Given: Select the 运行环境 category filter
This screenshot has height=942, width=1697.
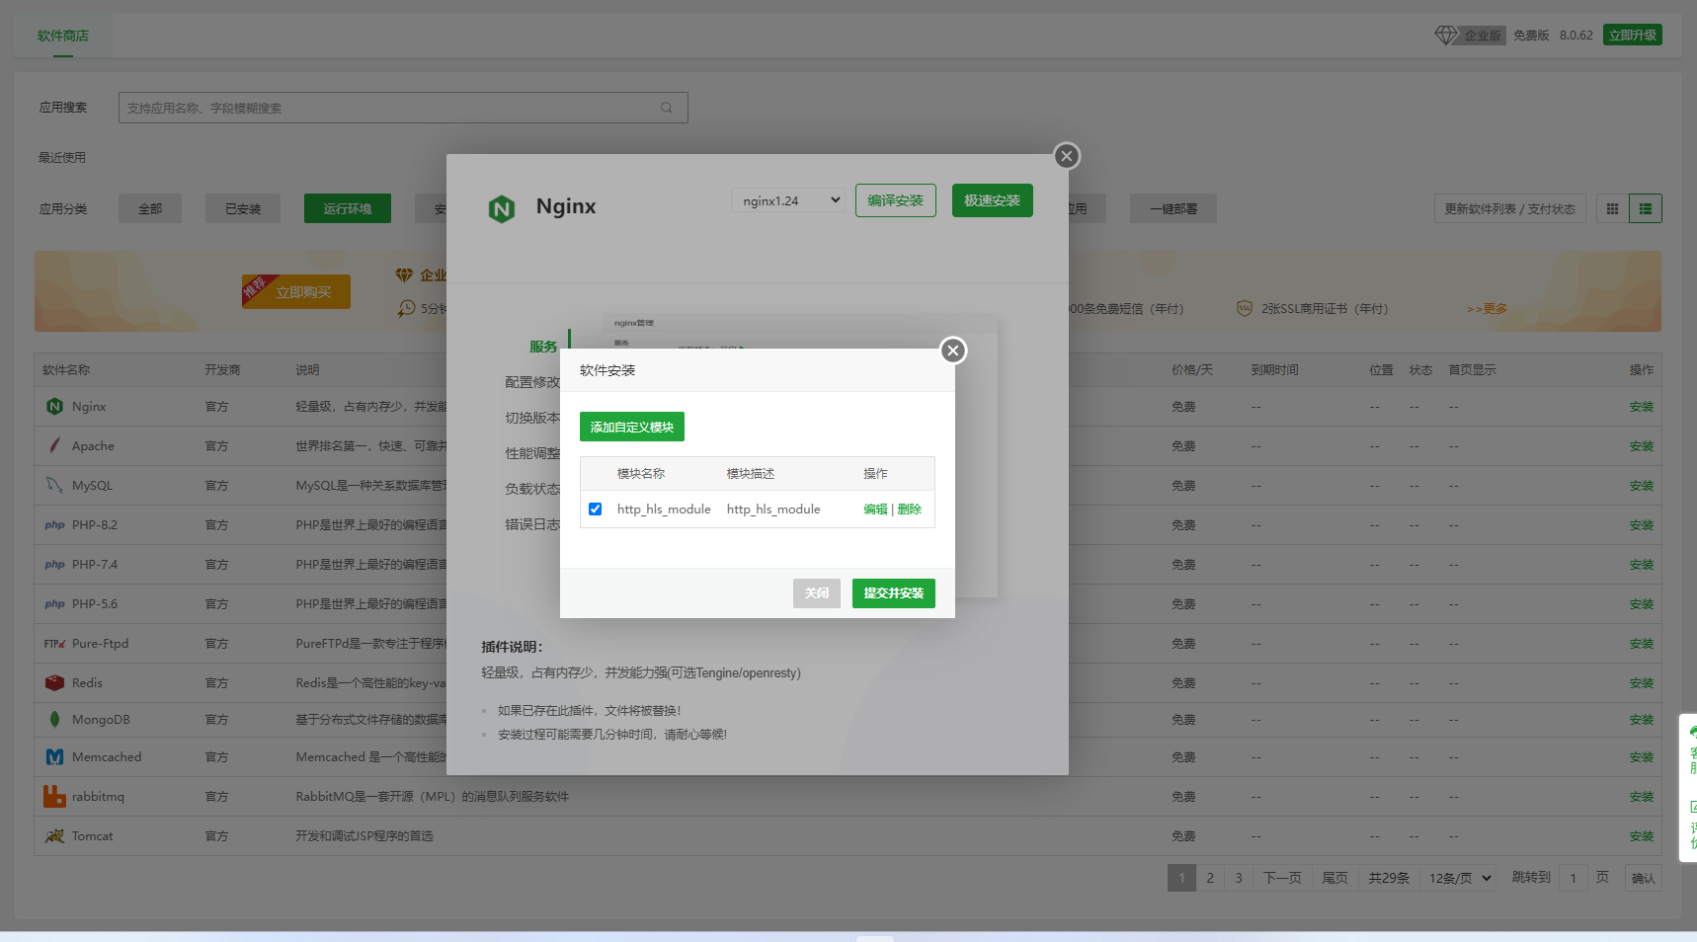Looking at the screenshot, I should click(348, 208).
